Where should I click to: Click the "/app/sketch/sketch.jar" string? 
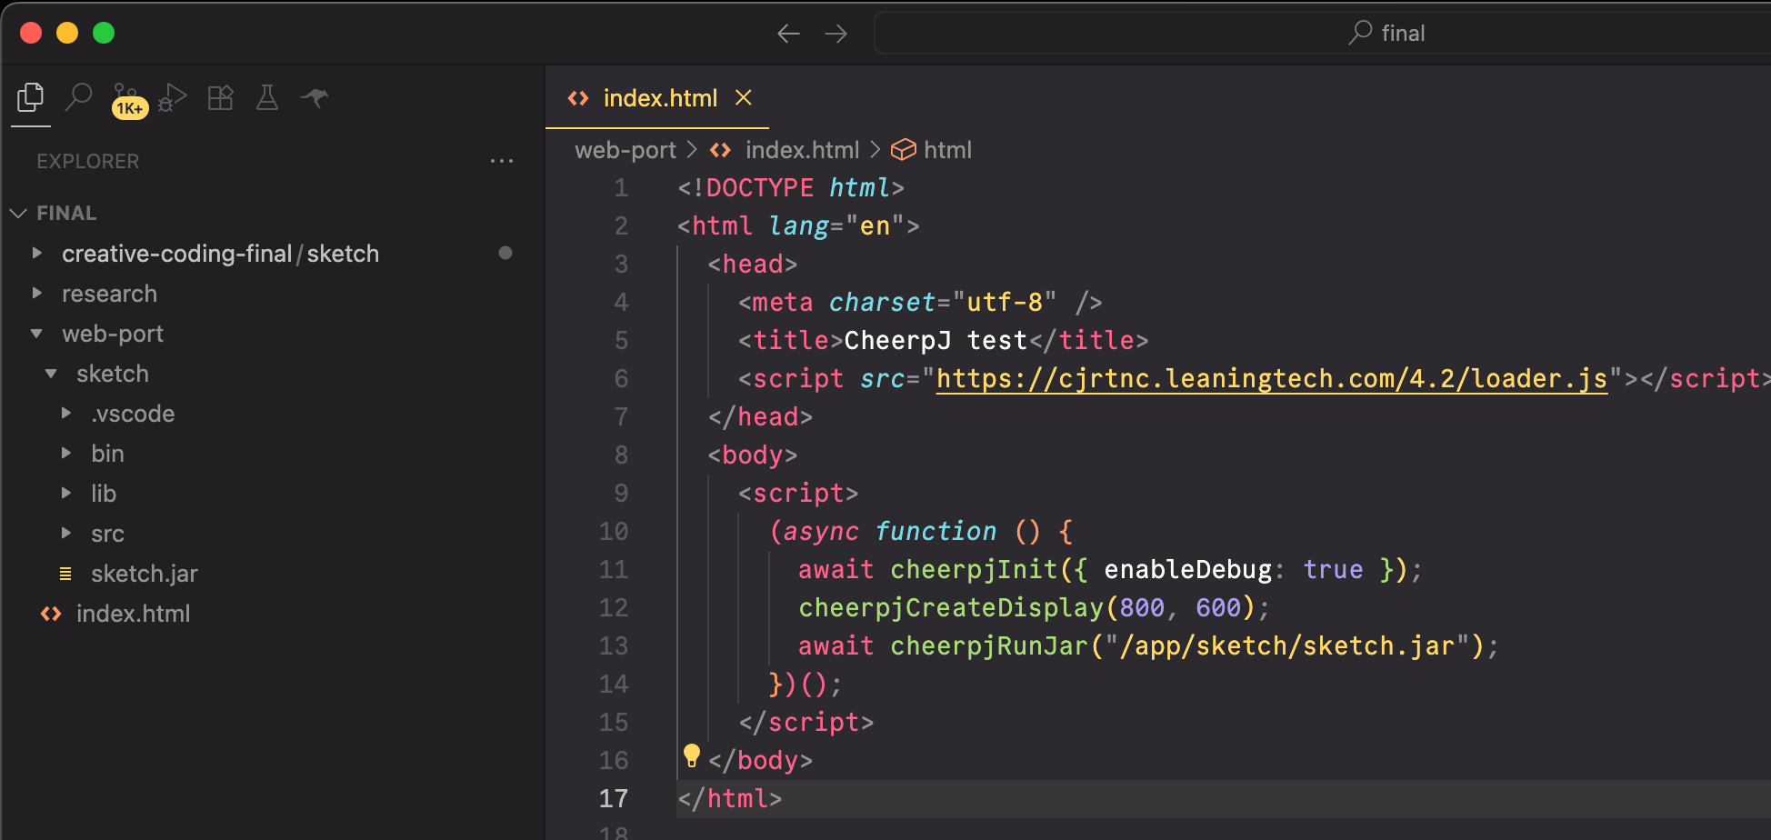tap(1288, 645)
